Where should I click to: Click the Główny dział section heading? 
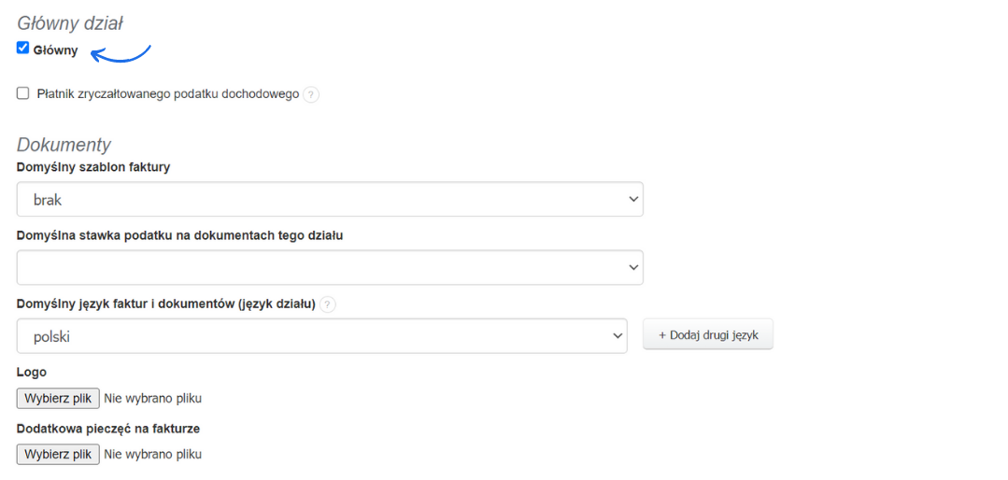click(x=70, y=23)
